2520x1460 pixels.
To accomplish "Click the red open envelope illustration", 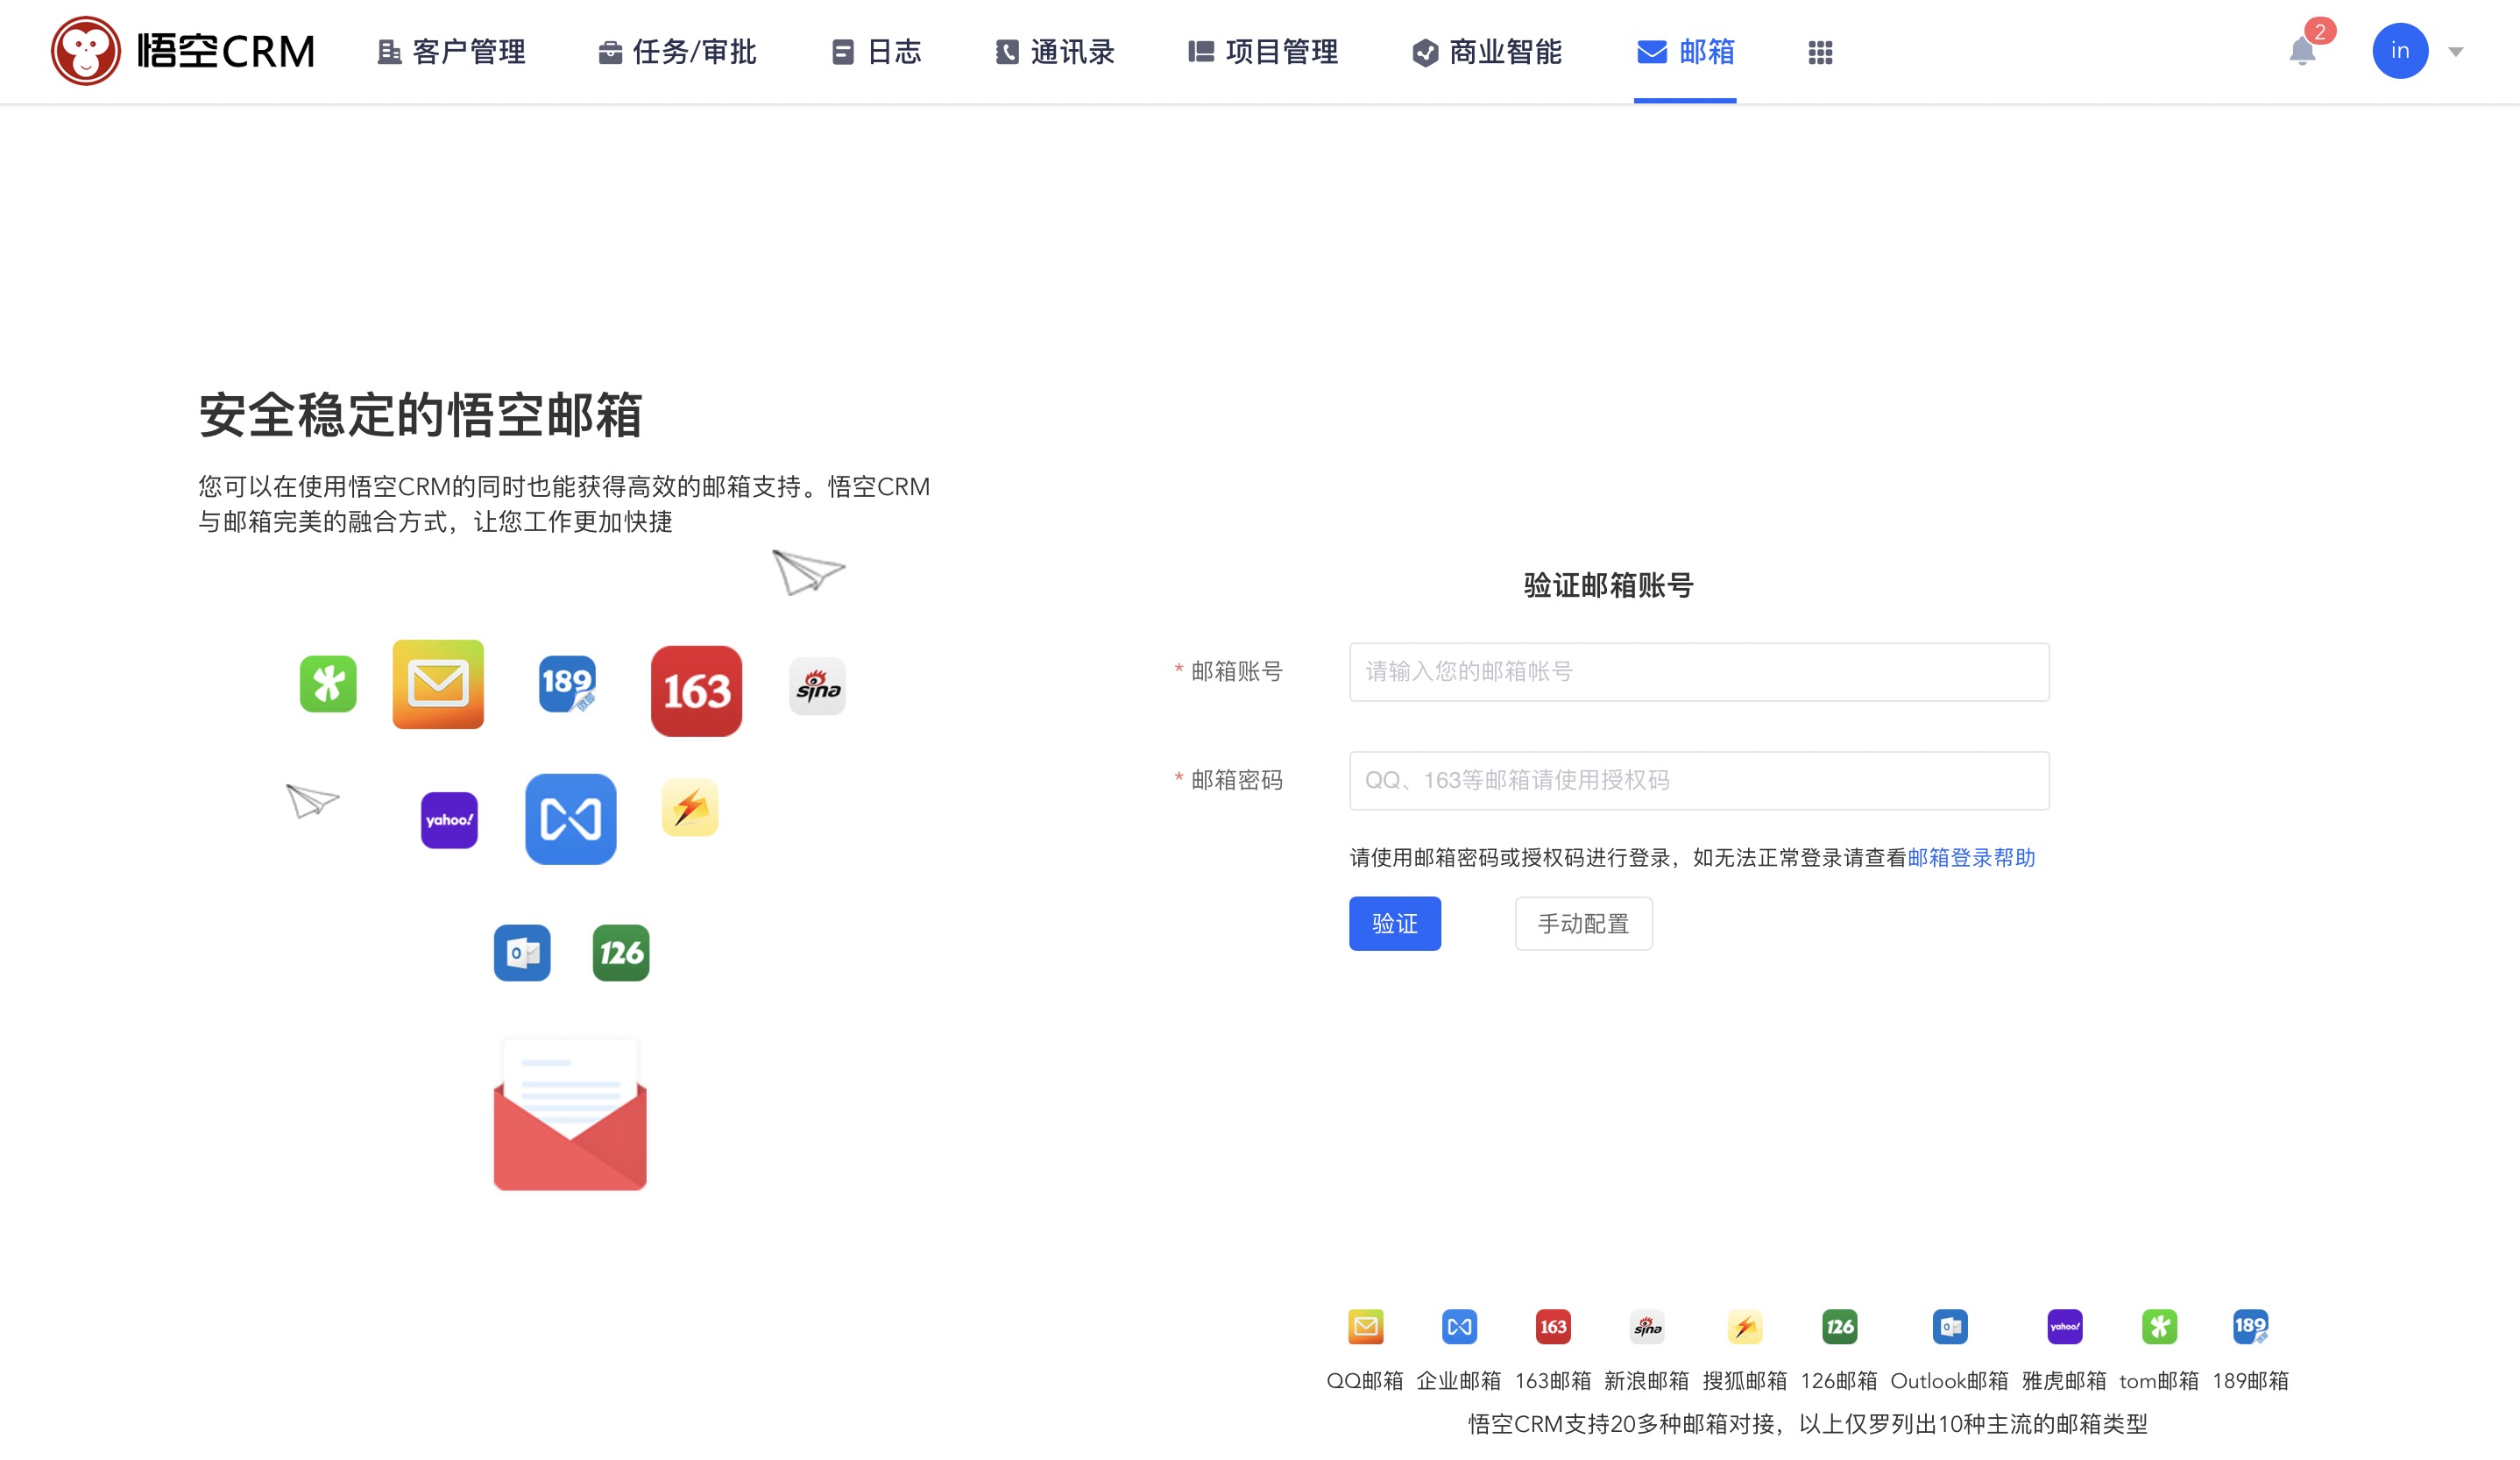I will coord(570,1114).
